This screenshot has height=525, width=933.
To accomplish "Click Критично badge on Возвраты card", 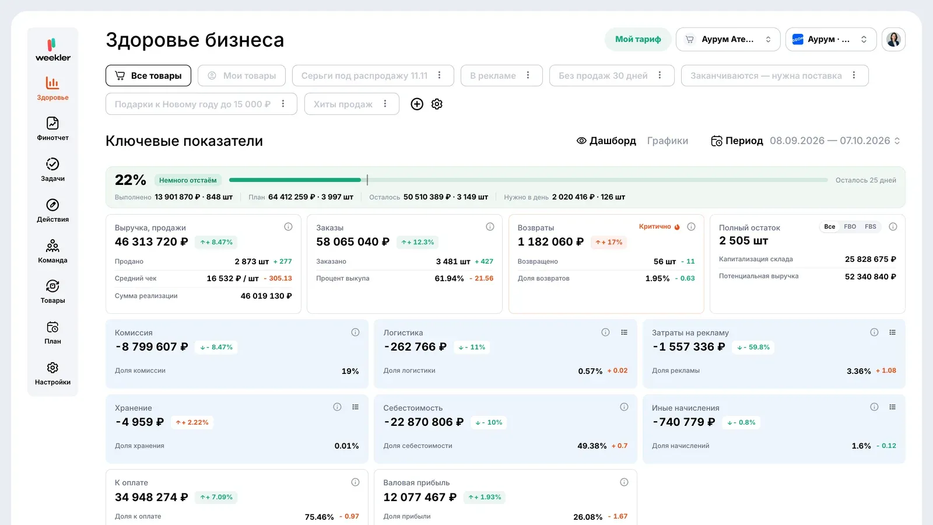I will [659, 226].
